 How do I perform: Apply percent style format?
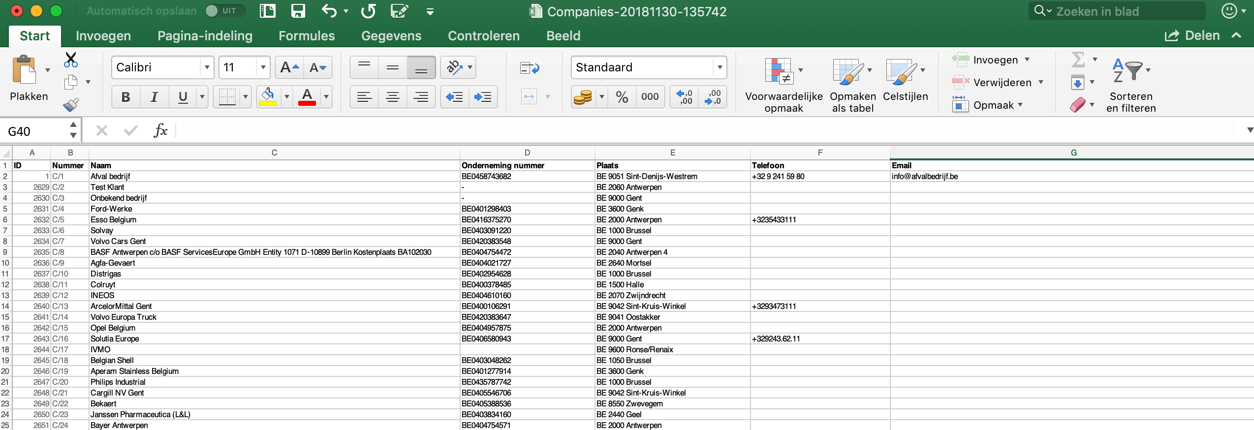coord(622,97)
